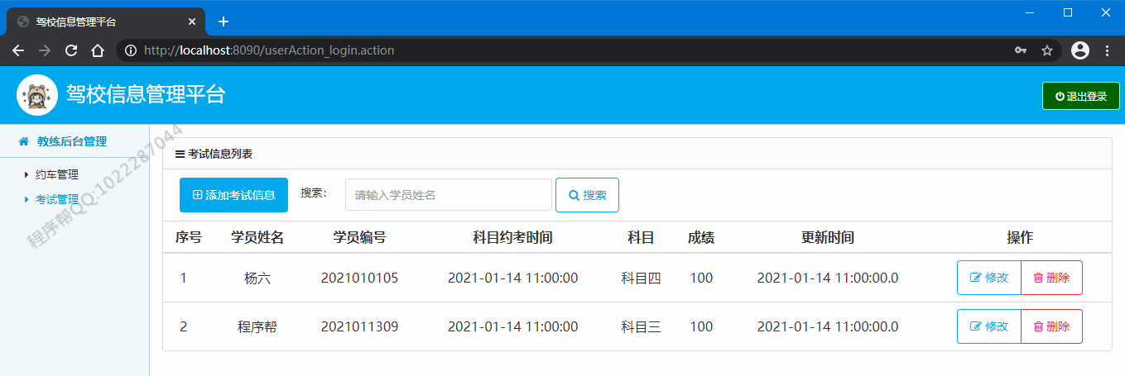Viewport: 1125px width, 376px height.
Task: Click the student name 杨六
Action: (257, 278)
